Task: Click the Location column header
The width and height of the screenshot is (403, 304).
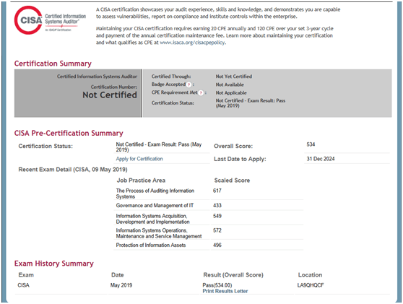Action: [x=310, y=275]
